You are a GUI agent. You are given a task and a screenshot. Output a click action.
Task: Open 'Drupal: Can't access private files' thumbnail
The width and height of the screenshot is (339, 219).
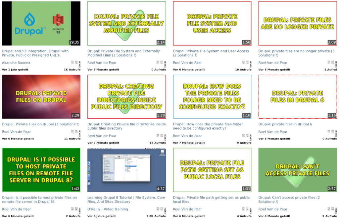tap(298, 170)
